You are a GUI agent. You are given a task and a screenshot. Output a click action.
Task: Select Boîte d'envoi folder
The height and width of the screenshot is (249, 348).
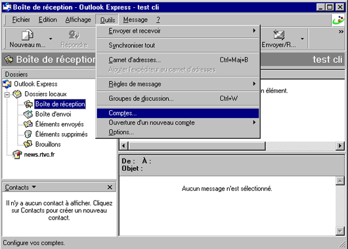point(53,114)
